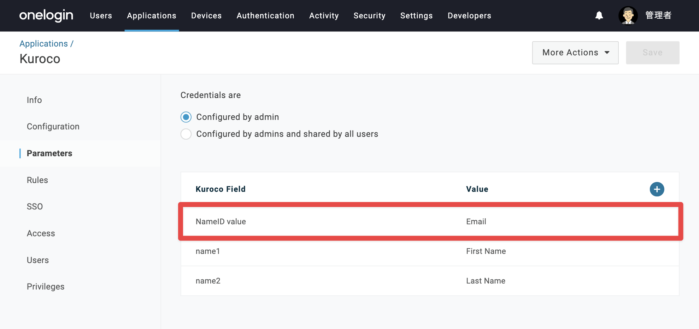
Task: Open the Users tab in sidebar
Action: tap(38, 260)
